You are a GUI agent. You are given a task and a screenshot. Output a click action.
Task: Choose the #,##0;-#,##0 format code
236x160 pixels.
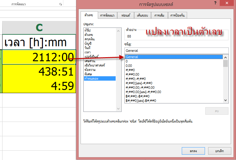(174, 79)
